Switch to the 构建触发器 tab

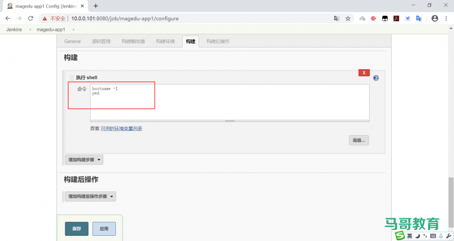coord(133,41)
